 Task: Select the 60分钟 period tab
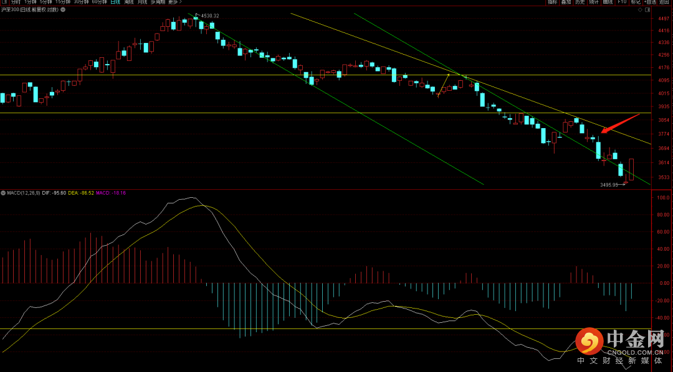point(99,2)
